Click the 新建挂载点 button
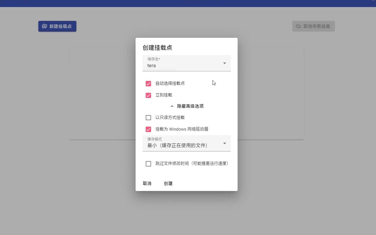The image size is (376, 235). 57,26
